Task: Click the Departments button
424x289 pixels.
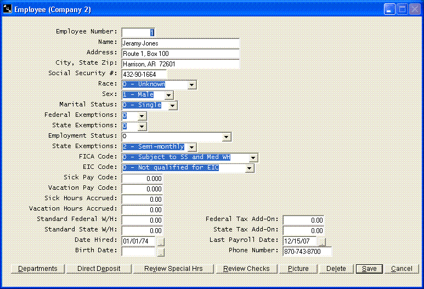Action: tap(37, 269)
